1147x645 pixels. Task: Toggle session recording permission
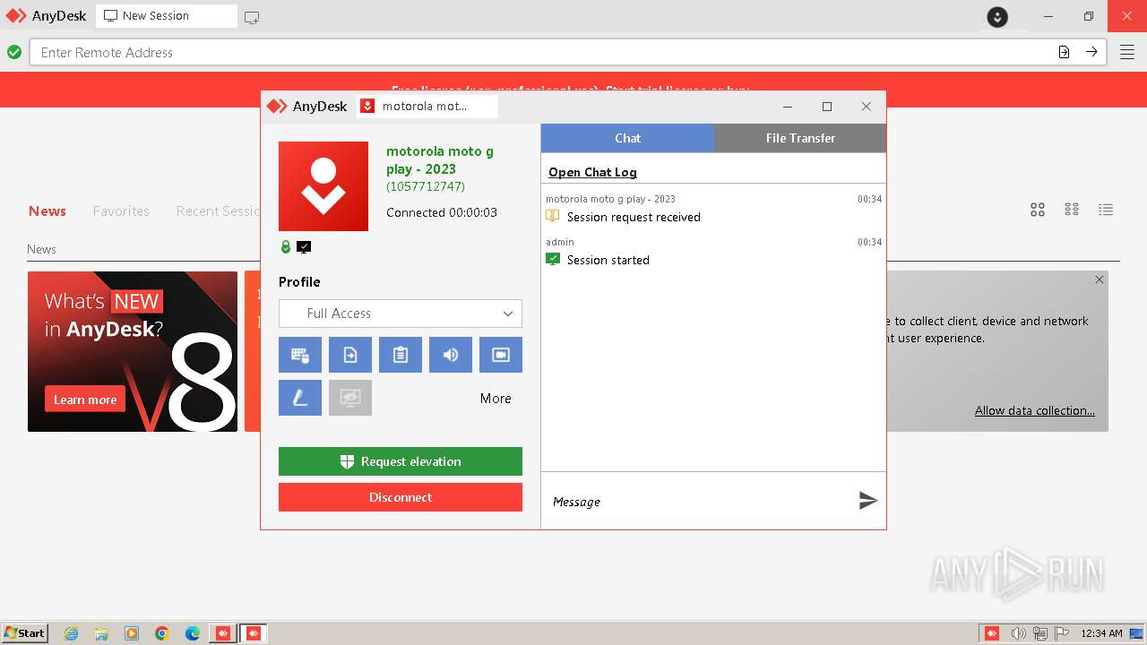point(501,355)
